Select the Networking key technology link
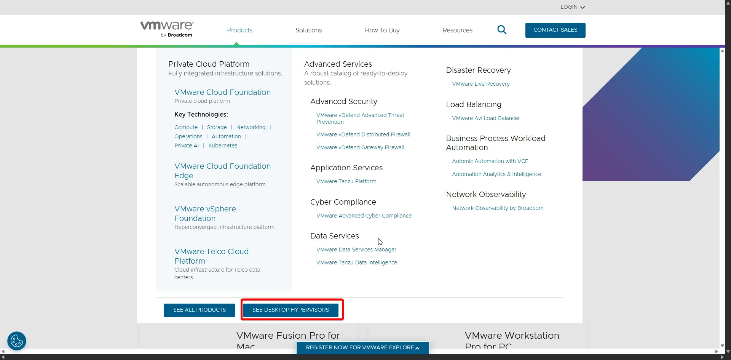Viewport: 731px width, 360px height. coord(251,127)
